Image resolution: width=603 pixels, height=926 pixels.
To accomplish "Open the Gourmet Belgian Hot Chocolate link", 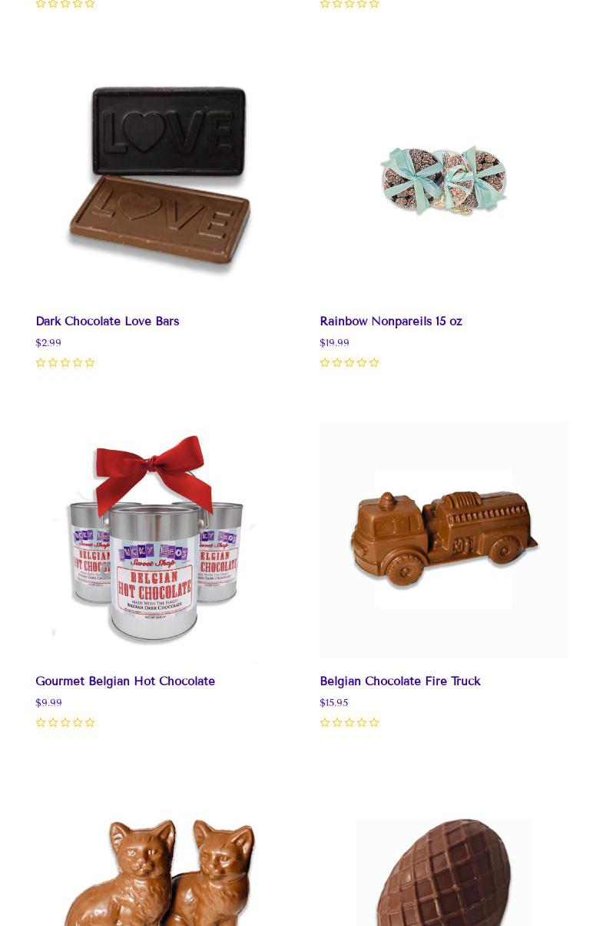I will [125, 681].
